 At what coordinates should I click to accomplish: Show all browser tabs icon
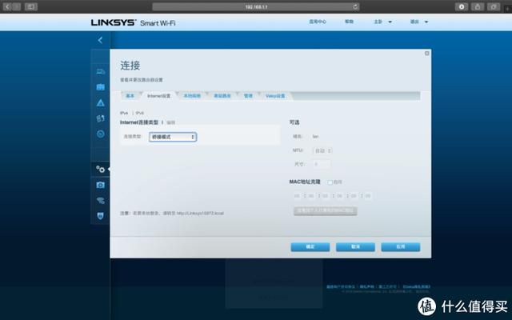(494, 6)
